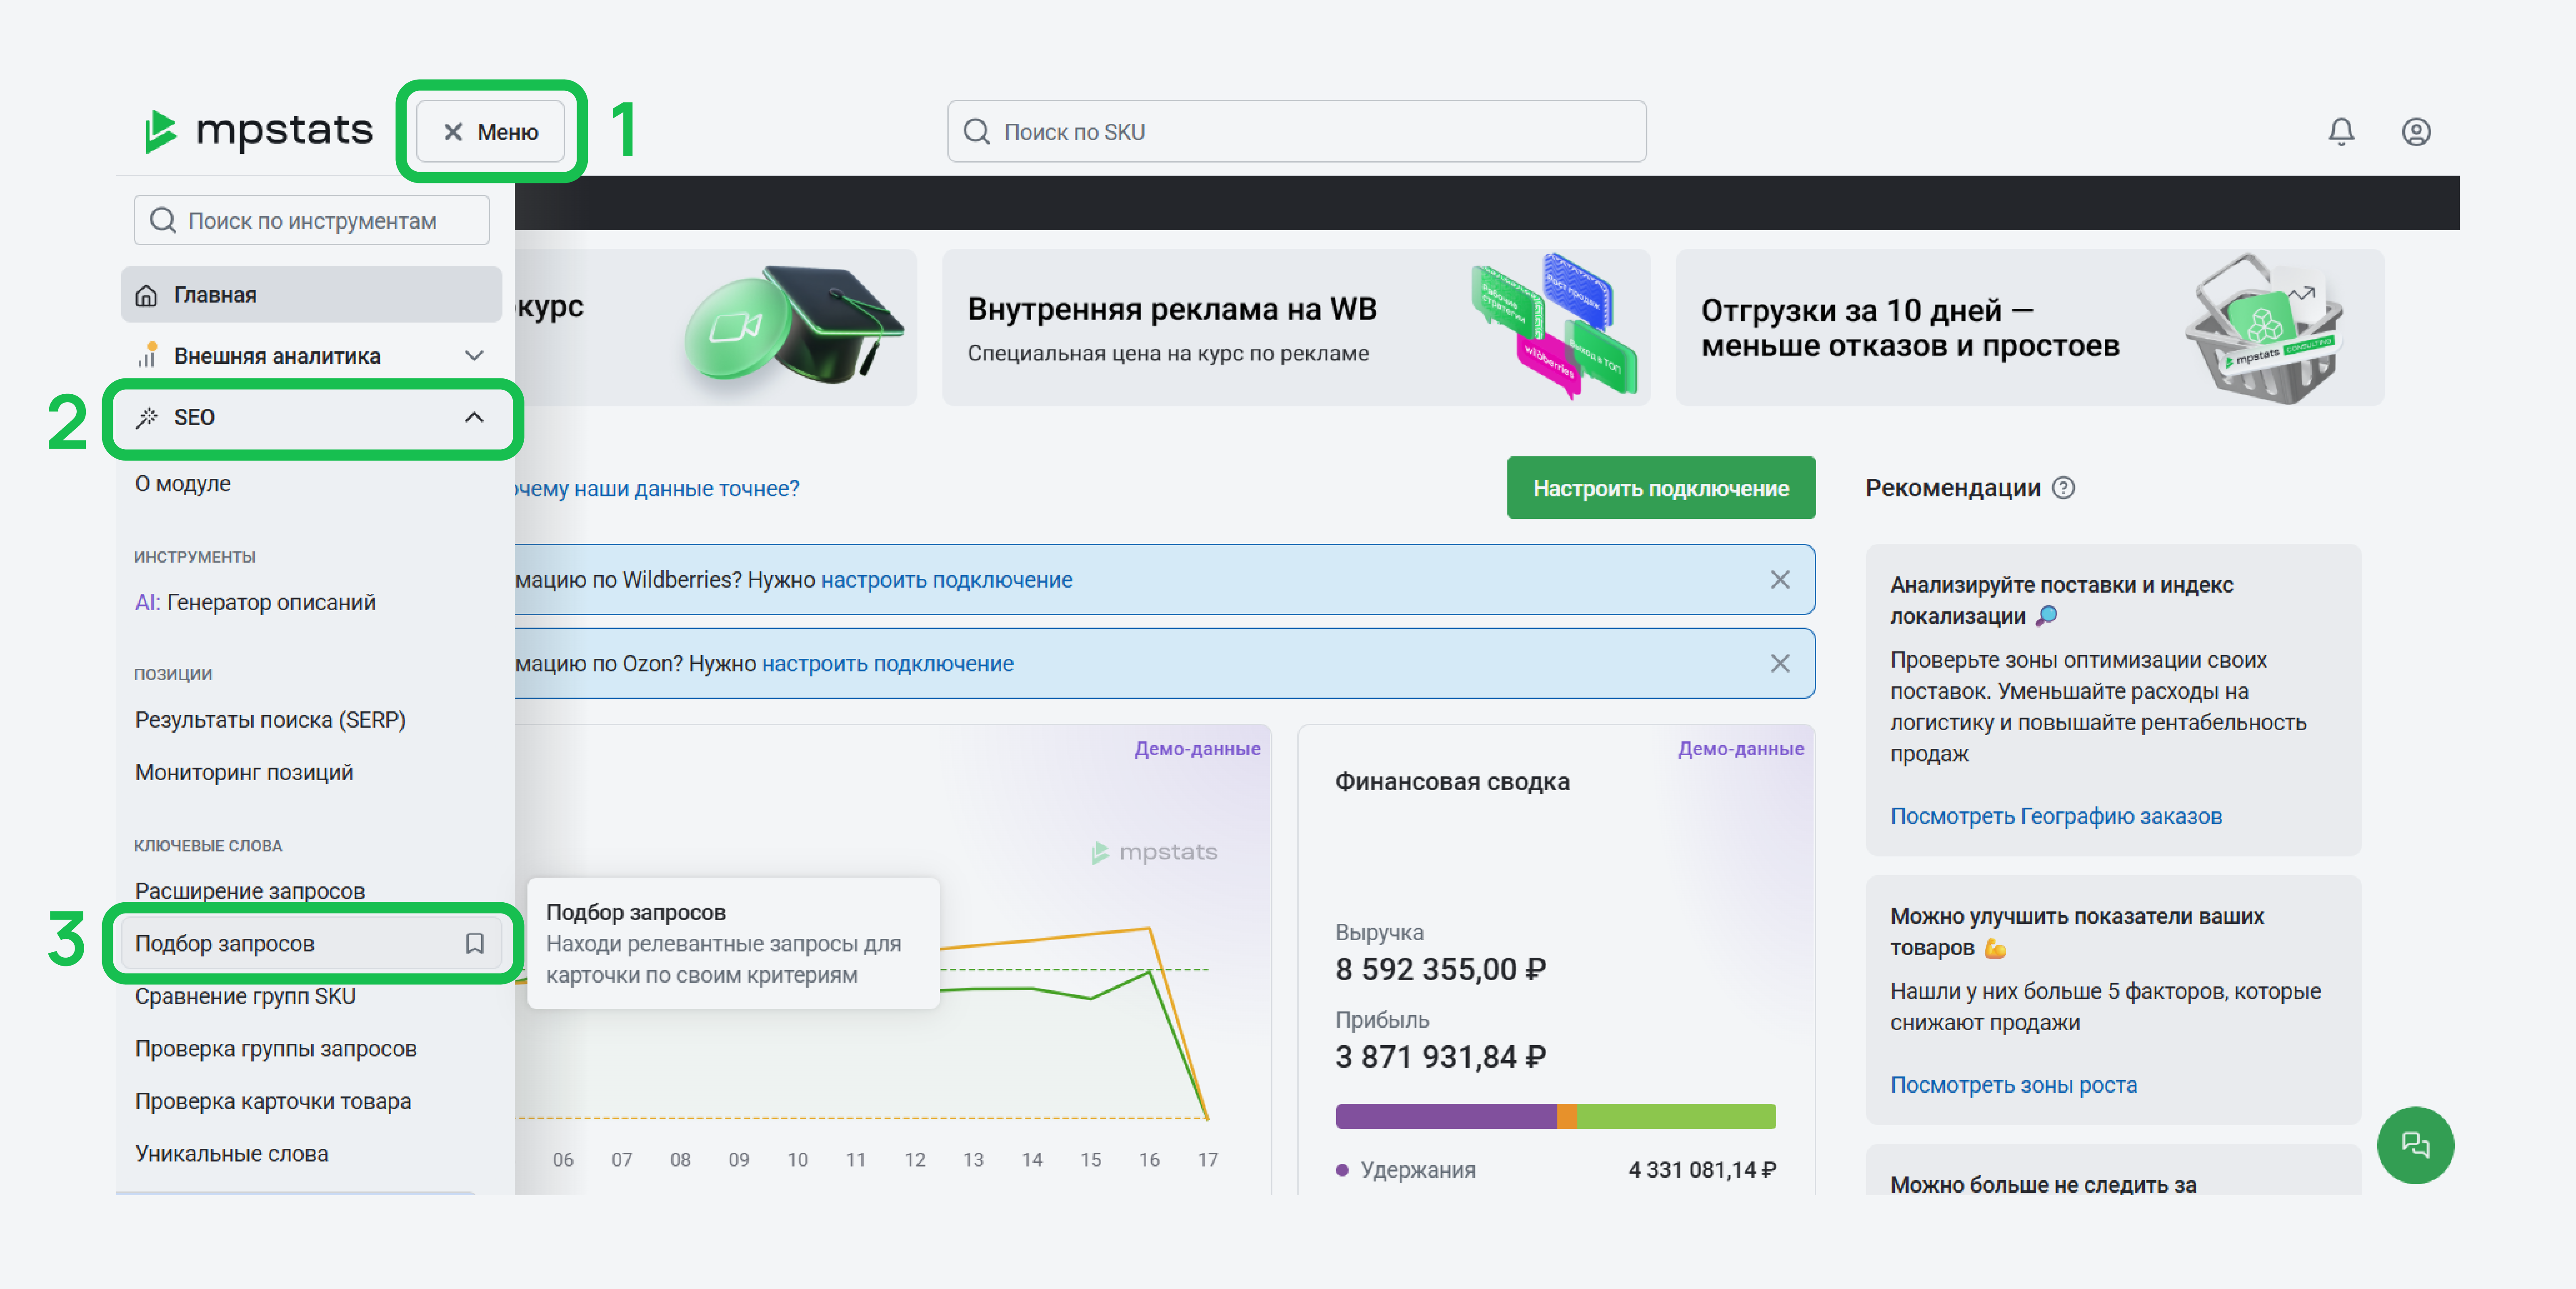Open Посмотреть зоны роста link
The width and height of the screenshot is (2576, 1289).
point(2013,1085)
